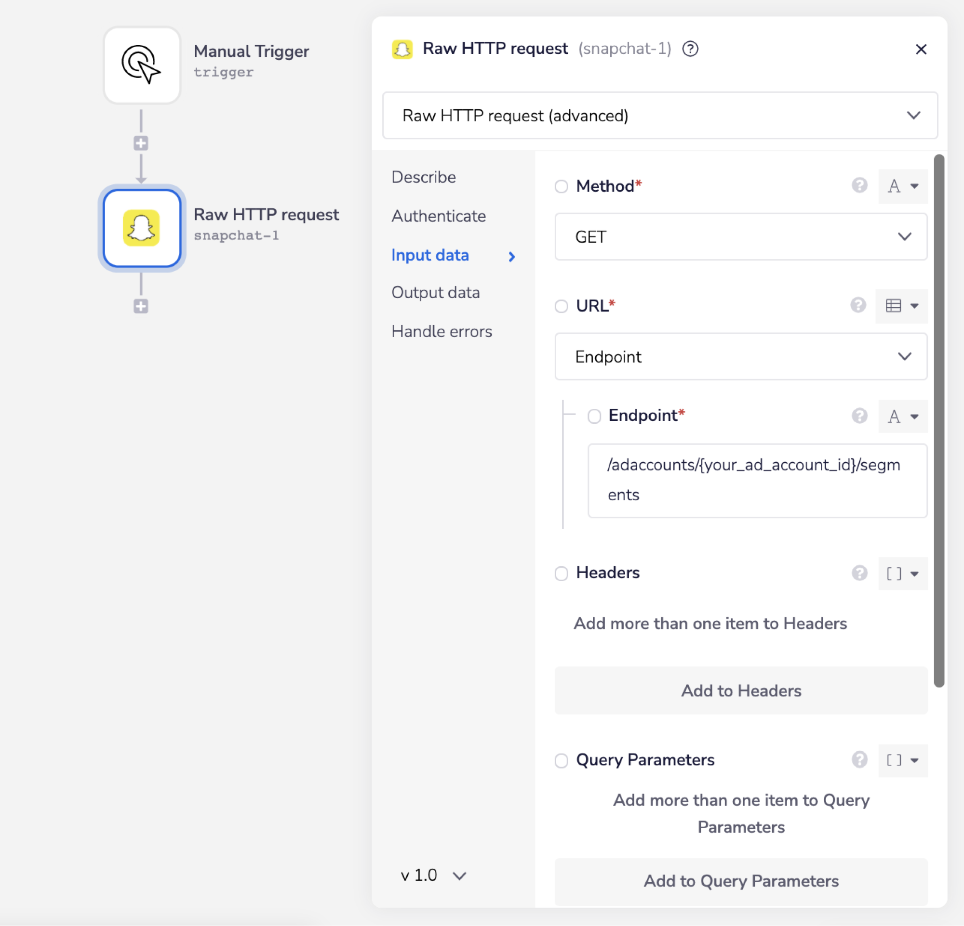Open help icon next to panel title
The image size is (964, 926).
pos(690,49)
